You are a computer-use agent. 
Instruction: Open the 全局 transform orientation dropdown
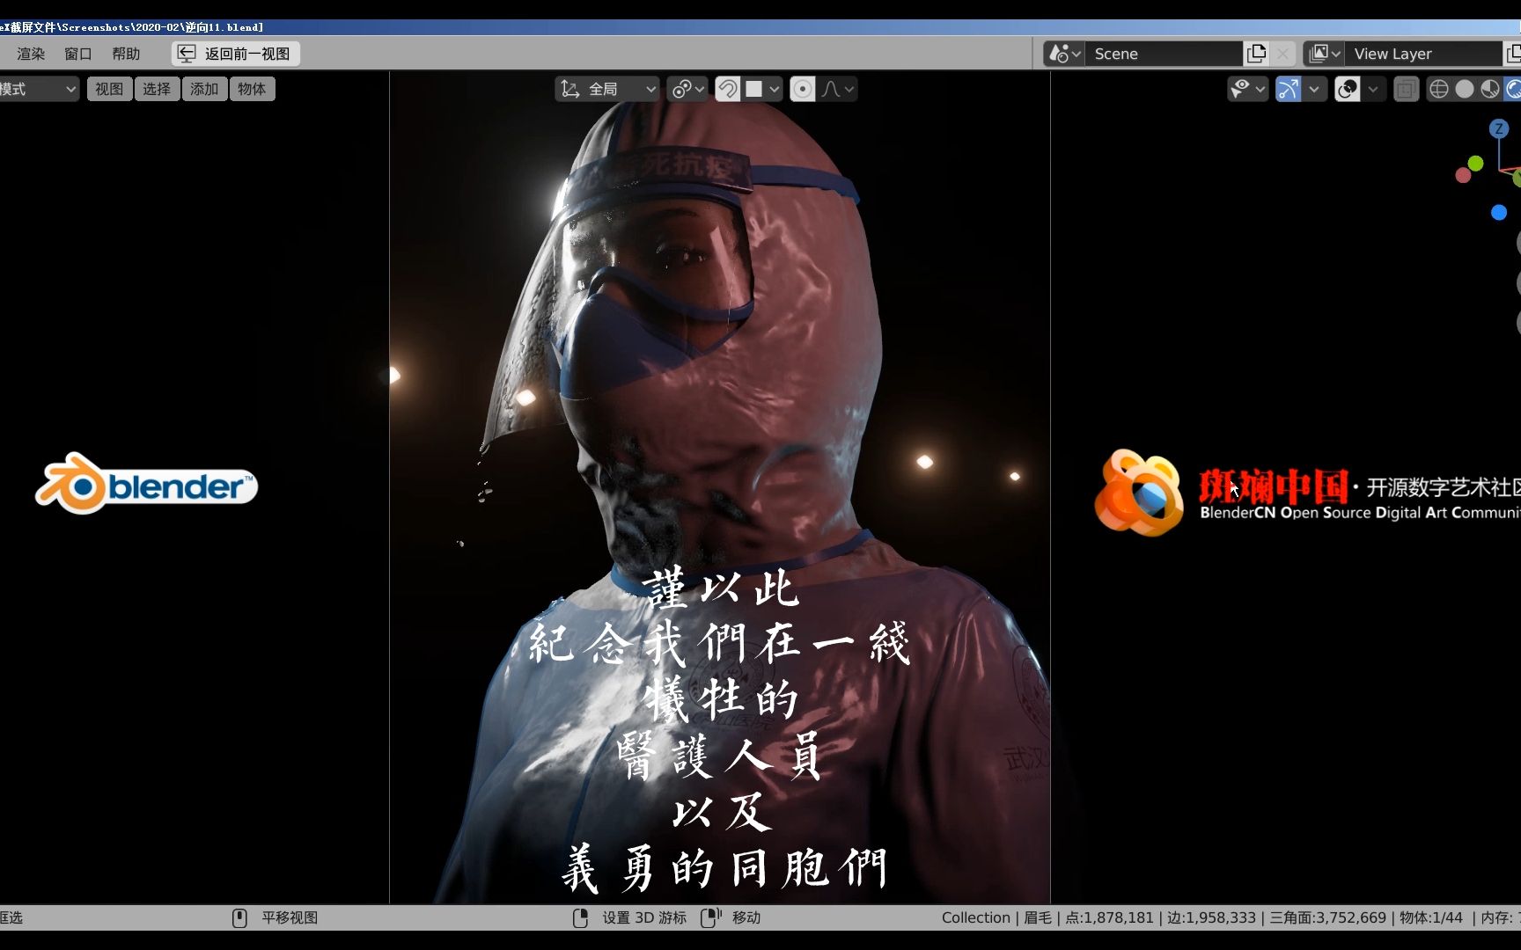click(x=607, y=89)
